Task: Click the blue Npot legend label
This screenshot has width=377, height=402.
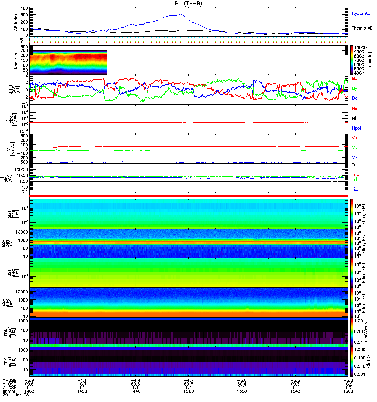Action: (x=357, y=128)
